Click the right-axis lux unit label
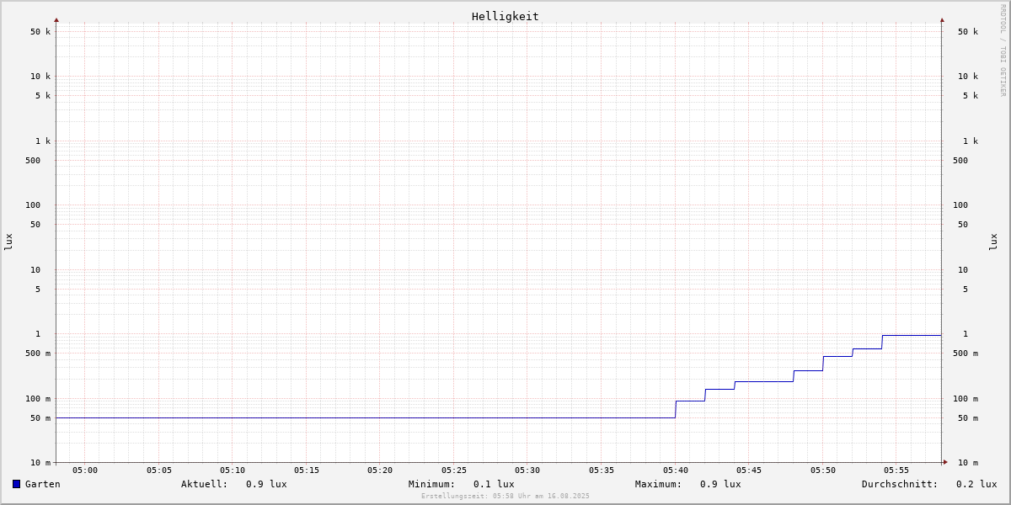This screenshot has width=1011, height=505. pyautogui.click(x=993, y=242)
